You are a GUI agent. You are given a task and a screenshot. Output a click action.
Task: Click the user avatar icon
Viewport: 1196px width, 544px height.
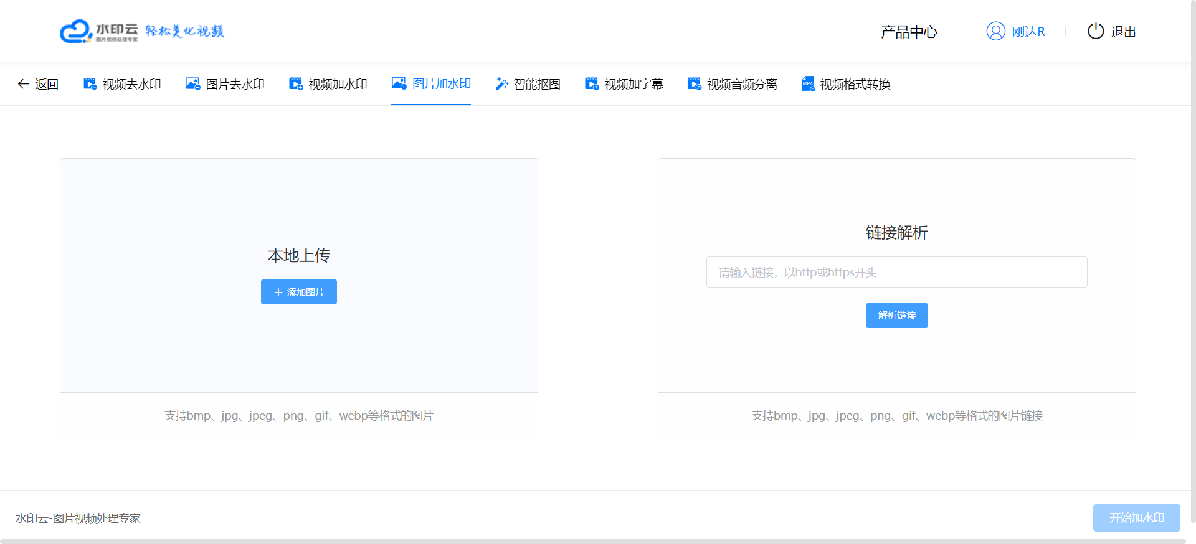pos(995,31)
